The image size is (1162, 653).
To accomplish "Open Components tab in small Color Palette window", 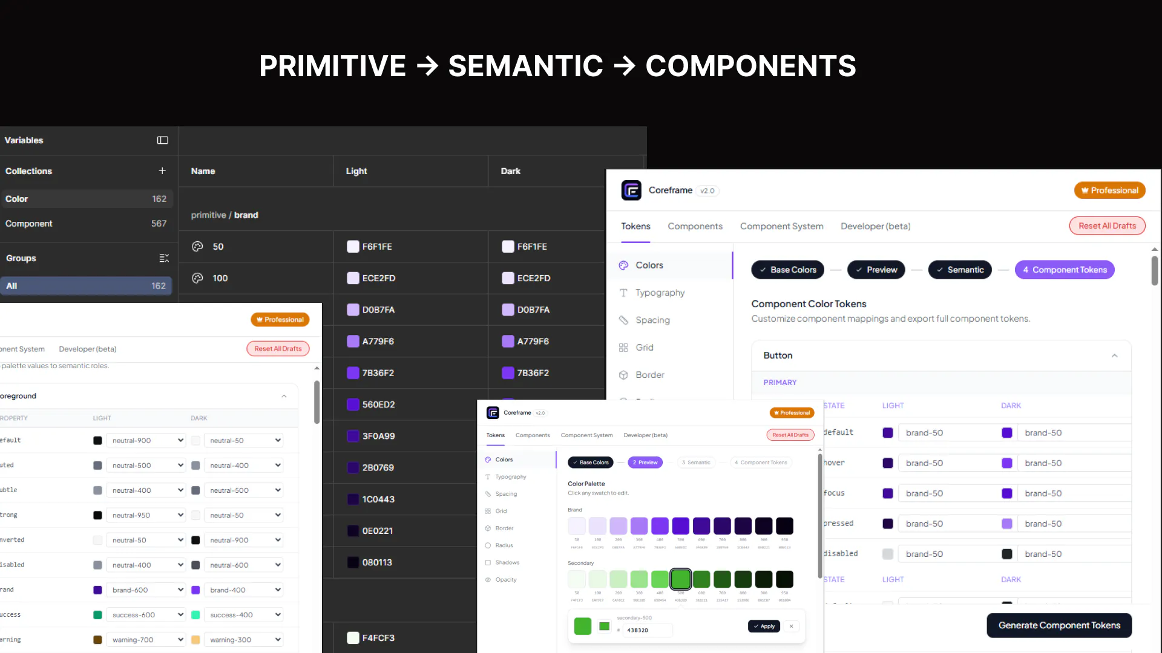I will [533, 435].
